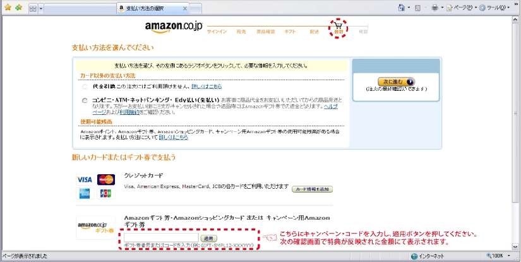
Task: Click the Add to Favorites star-plus icon
Action: click(18, 8)
